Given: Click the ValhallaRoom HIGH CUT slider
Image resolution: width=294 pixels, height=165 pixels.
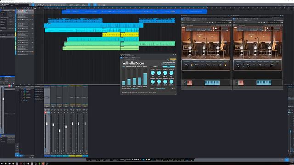Looking at the screenshot, I should [x=140, y=77].
